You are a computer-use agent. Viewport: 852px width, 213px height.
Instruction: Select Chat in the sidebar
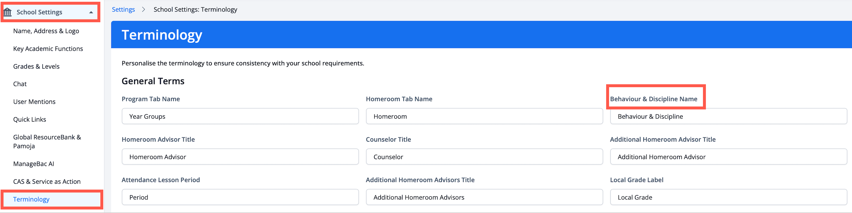click(x=20, y=84)
